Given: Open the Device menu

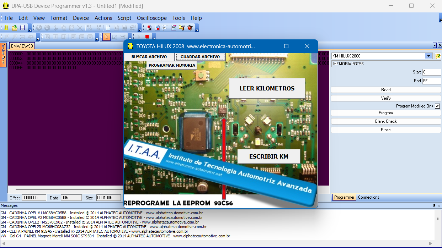Looking at the screenshot, I should pos(81,18).
